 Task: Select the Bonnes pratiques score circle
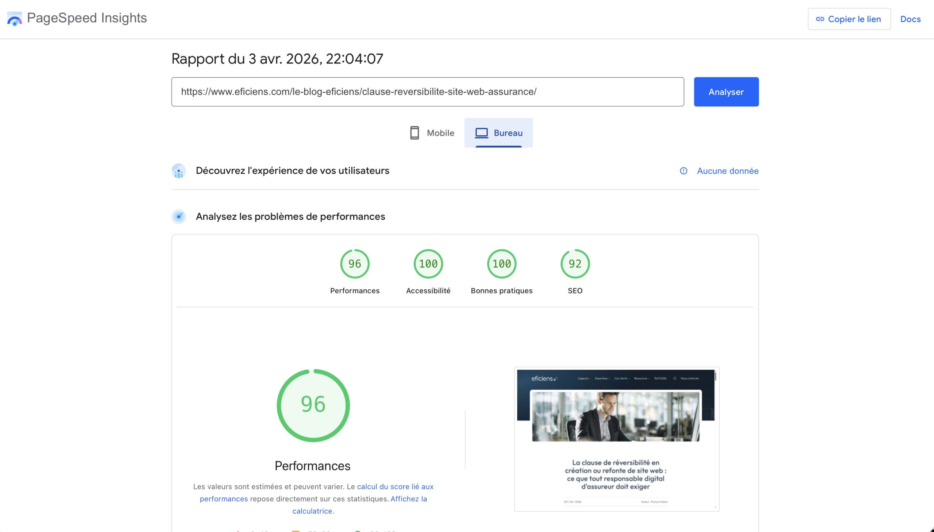[501, 263]
